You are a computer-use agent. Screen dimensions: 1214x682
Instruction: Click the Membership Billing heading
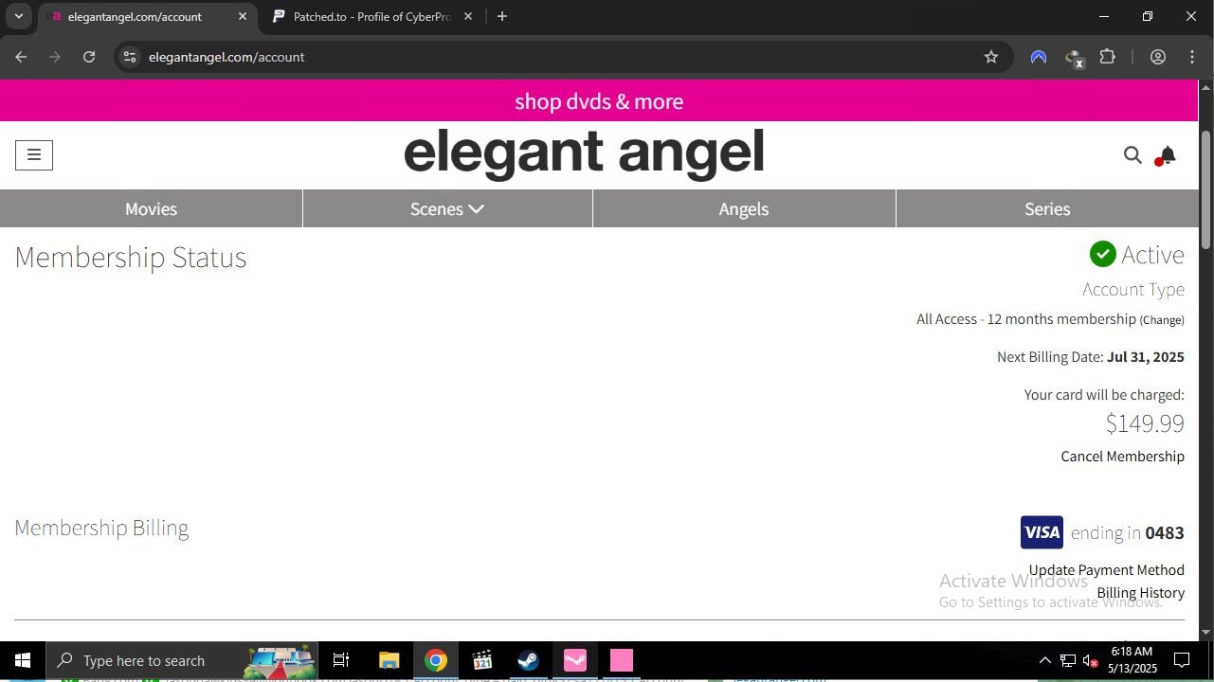click(x=101, y=528)
